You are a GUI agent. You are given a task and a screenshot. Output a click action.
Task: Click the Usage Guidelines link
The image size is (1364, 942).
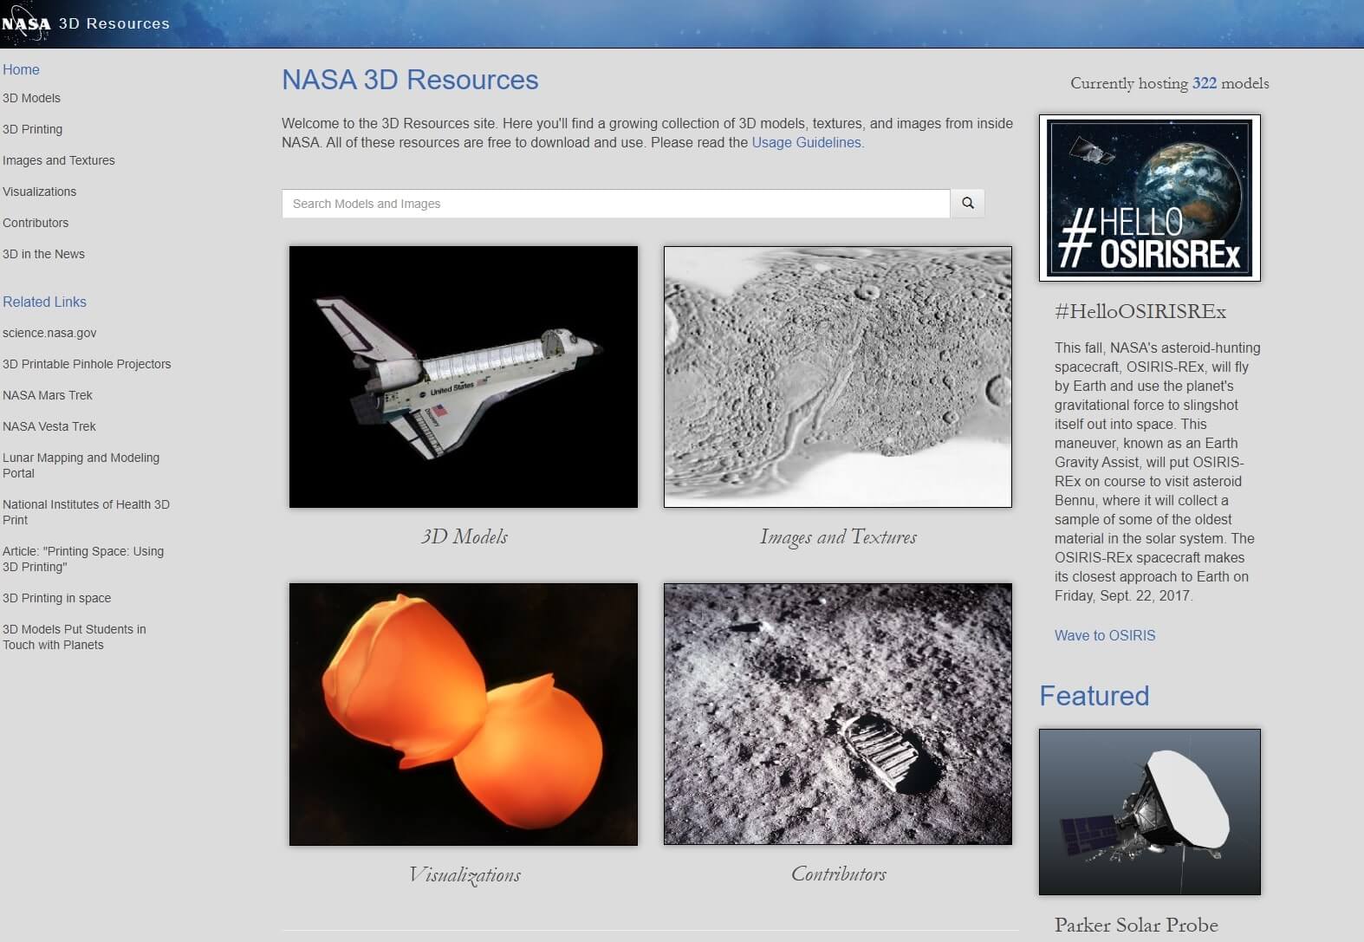point(808,142)
